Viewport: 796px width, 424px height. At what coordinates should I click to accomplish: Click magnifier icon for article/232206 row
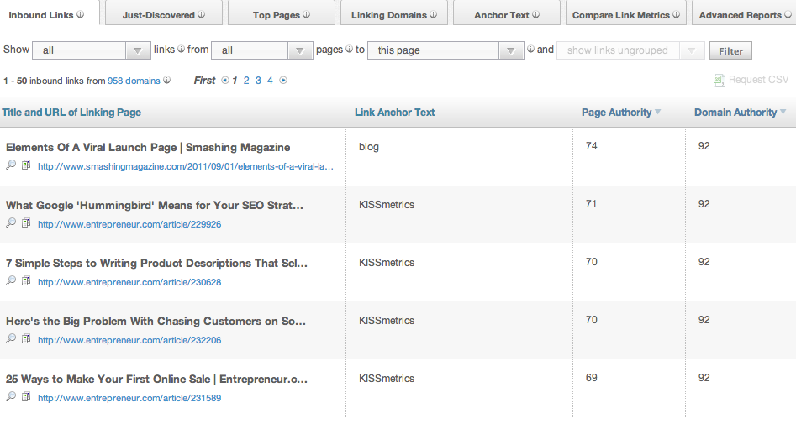(x=11, y=338)
